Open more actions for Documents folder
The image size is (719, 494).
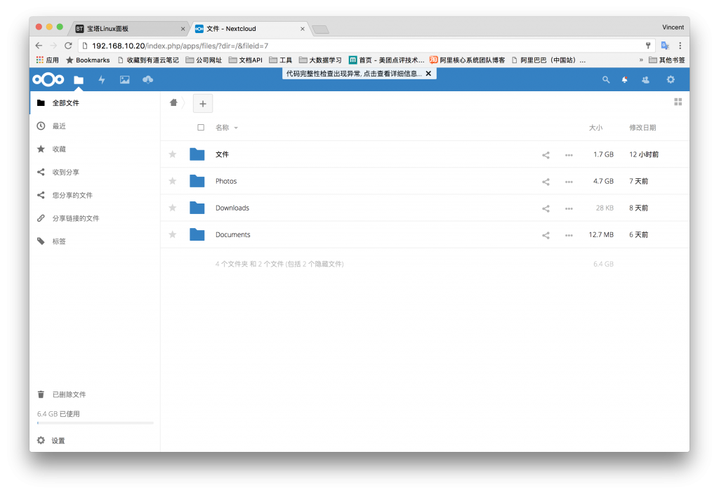(569, 235)
